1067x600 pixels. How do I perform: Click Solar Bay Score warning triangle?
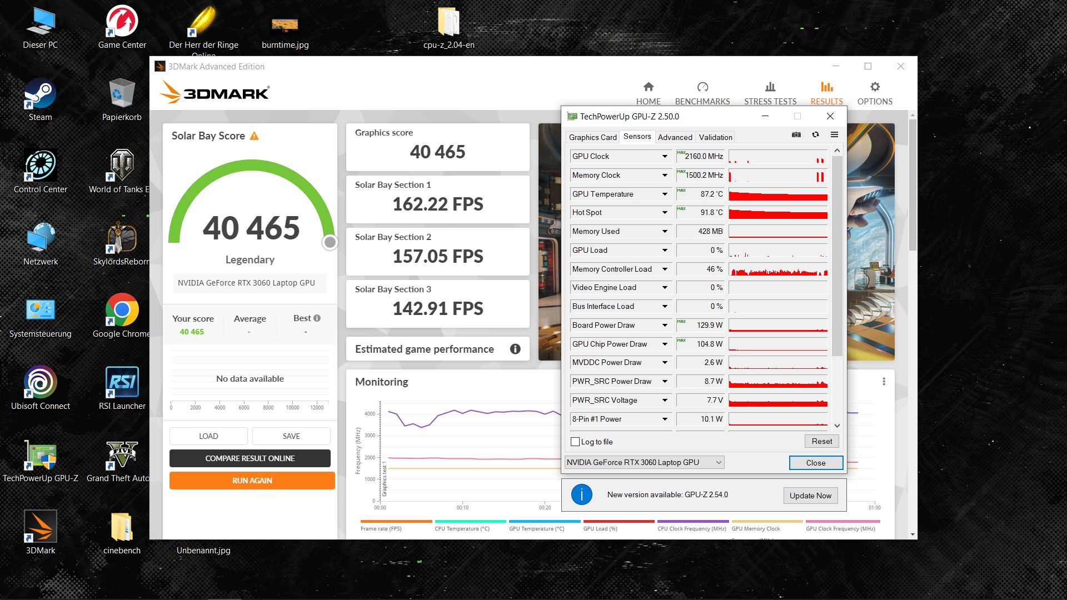(255, 136)
